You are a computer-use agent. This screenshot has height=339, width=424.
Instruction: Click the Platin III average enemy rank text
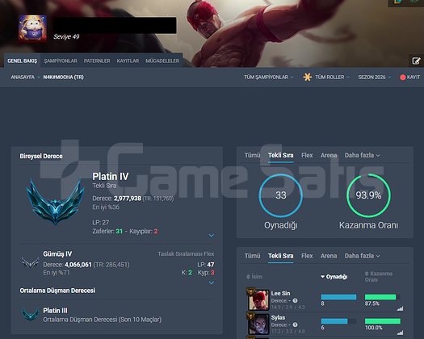coord(55,311)
